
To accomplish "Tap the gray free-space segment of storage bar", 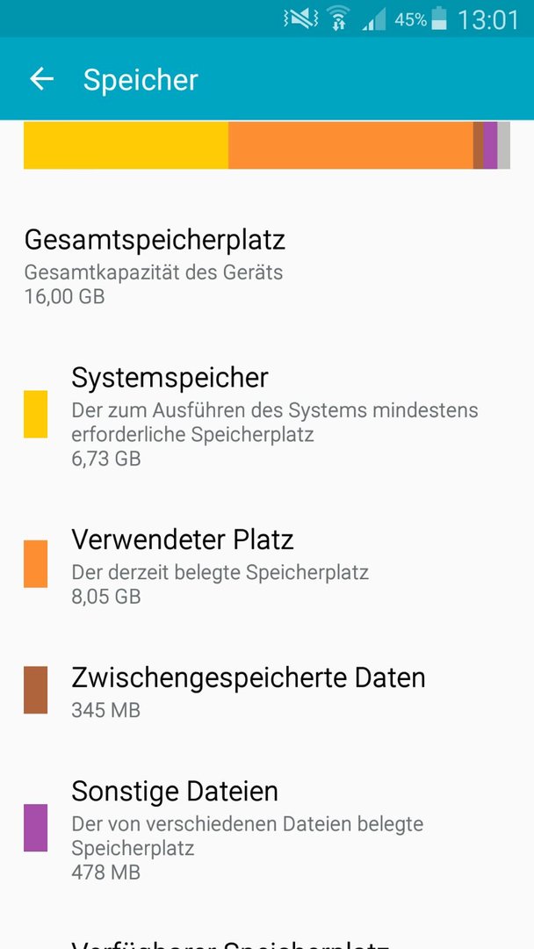I will [x=504, y=145].
